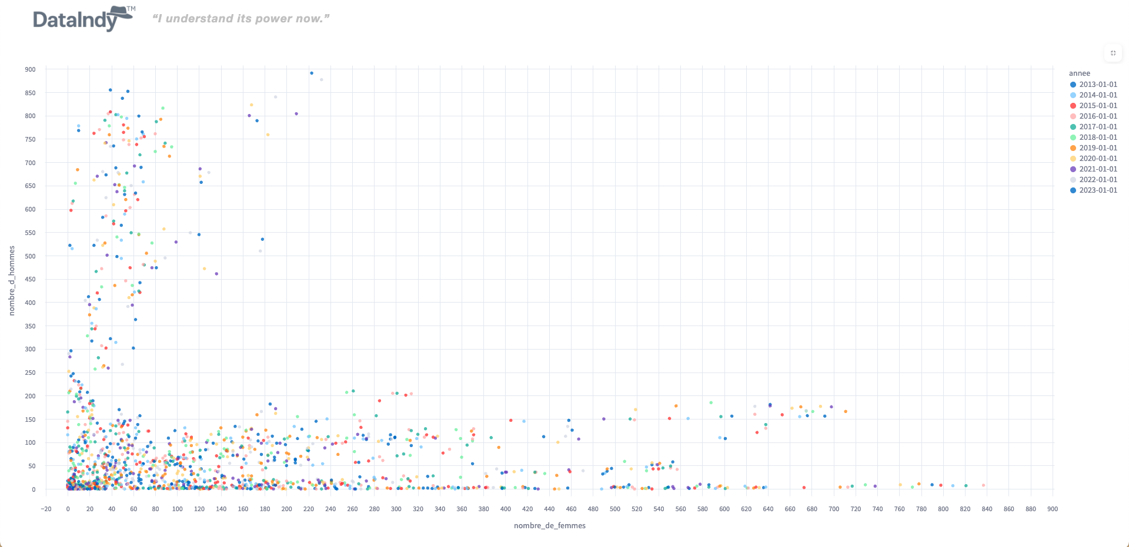Click the exit fullscreen icon above the legend
The height and width of the screenshot is (547, 1129).
coord(1113,53)
